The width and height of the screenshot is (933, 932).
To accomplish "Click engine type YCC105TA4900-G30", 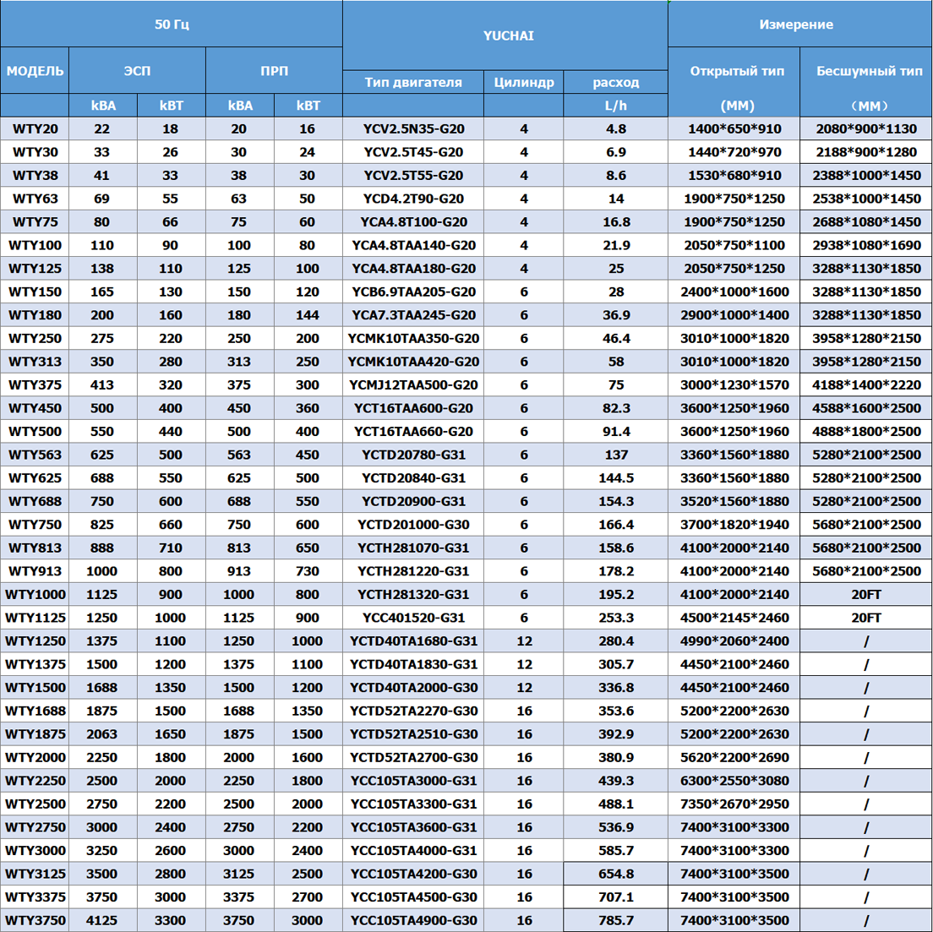I will tap(413, 920).
